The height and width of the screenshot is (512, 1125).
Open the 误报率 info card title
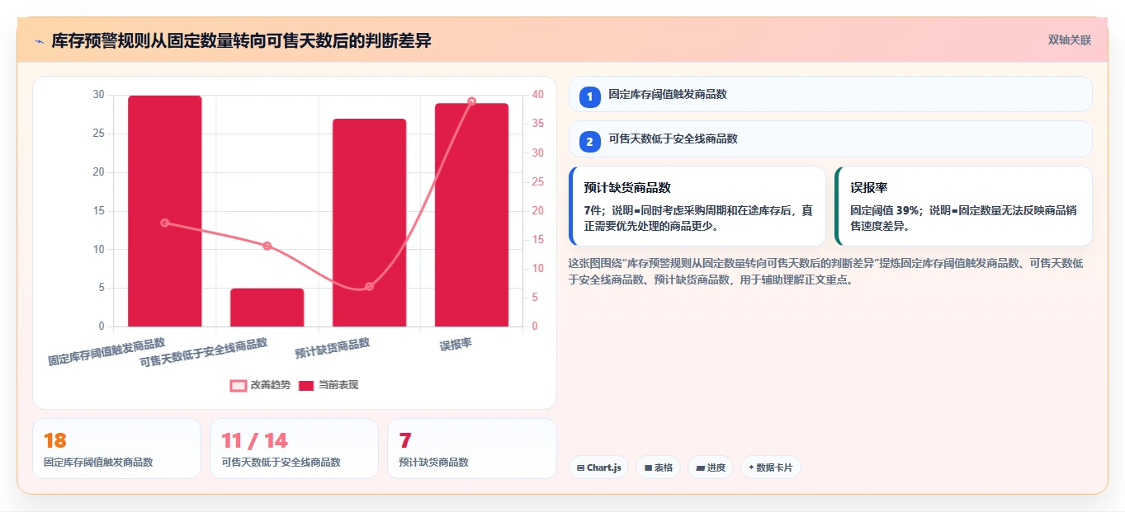869,188
